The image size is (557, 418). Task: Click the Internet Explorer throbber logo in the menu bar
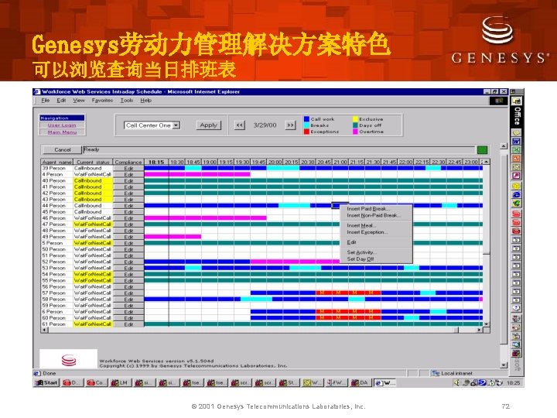click(x=498, y=101)
